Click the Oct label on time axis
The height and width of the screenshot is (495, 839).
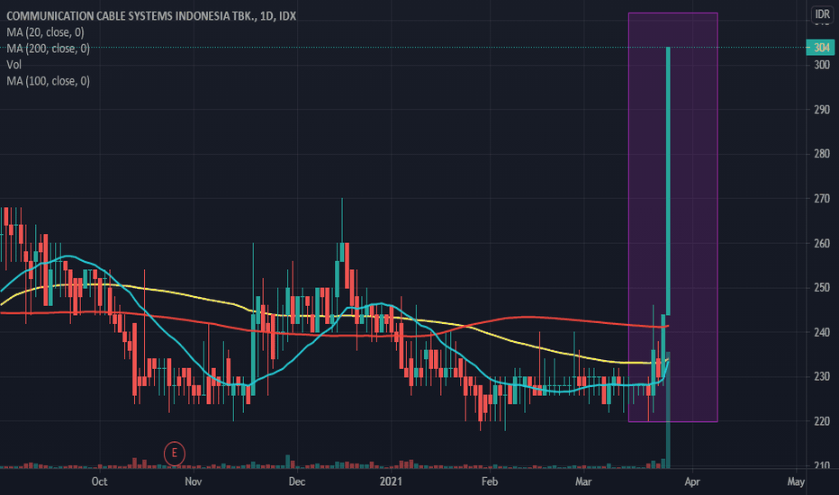(100, 481)
